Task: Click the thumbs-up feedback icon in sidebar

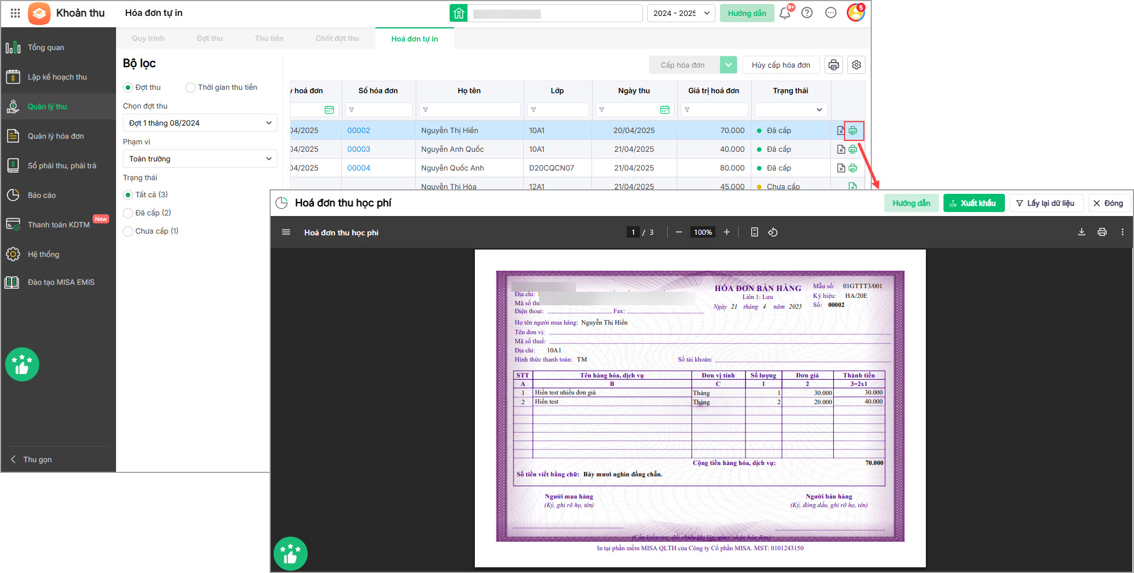Action: pyautogui.click(x=22, y=364)
